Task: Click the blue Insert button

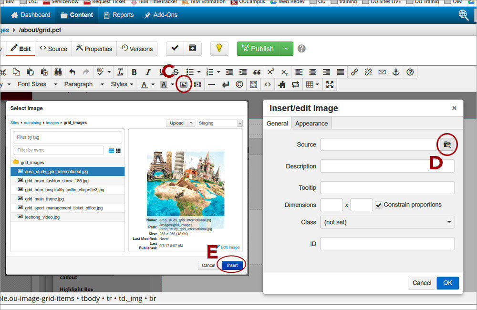Action: click(x=232, y=265)
